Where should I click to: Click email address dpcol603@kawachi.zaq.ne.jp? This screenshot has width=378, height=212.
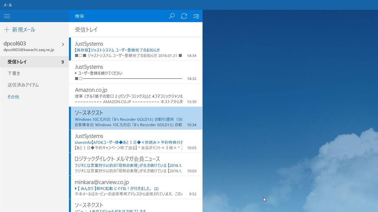point(29,50)
